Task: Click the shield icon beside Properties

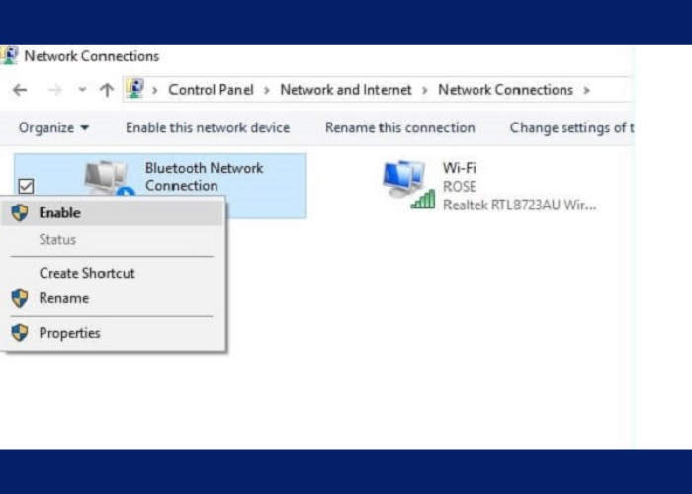Action: coord(20,333)
